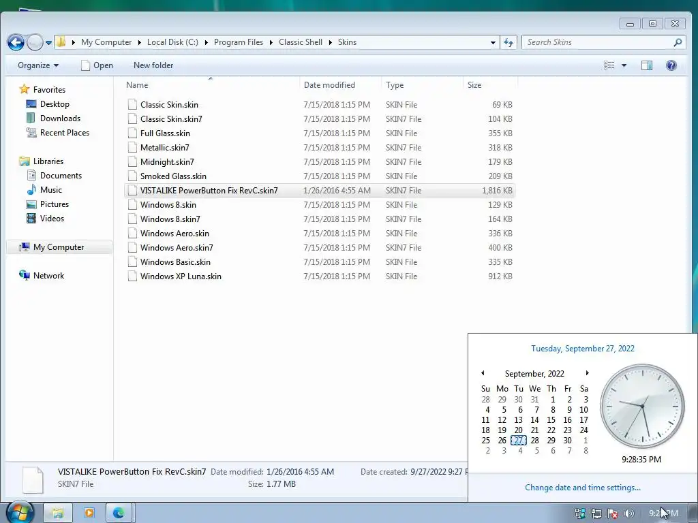This screenshot has height=523, width=698.
Task: Click the volume speaker tray icon
Action: point(629,513)
